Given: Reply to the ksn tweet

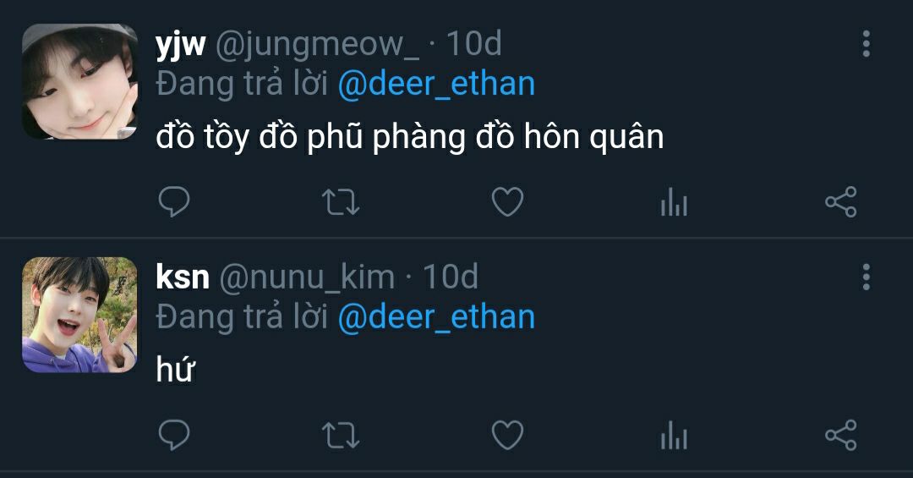Looking at the screenshot, I should pyautogui.click(x=174, y=436).
